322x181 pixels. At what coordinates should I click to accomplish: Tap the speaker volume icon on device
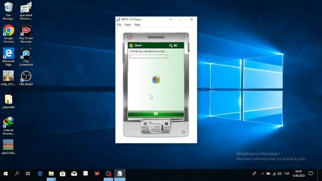click(176, 45)
